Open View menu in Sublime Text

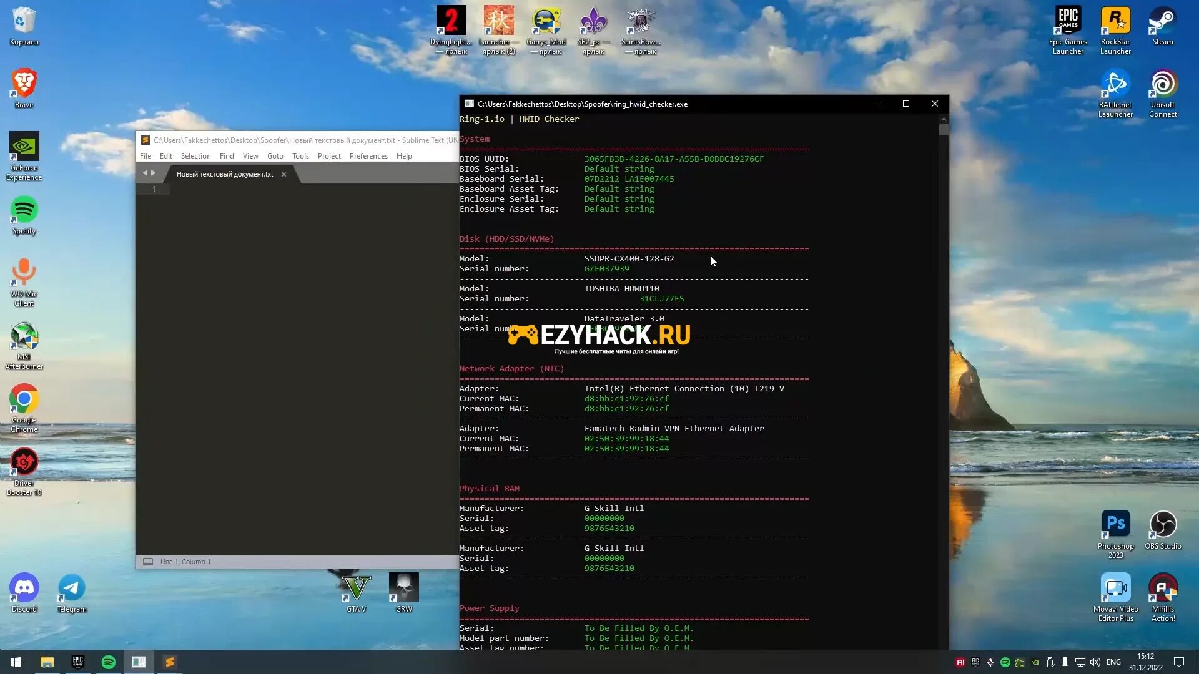click(x=250, y=156)
